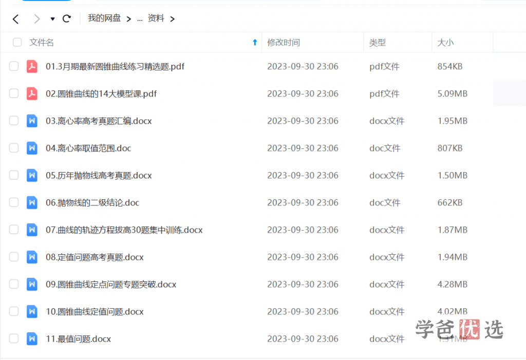This screenshot has height=360, width=526.
Task: Click the Word icon of 09.圆锥曲线定点问题专题突破.docx
Action: (32, 284)
